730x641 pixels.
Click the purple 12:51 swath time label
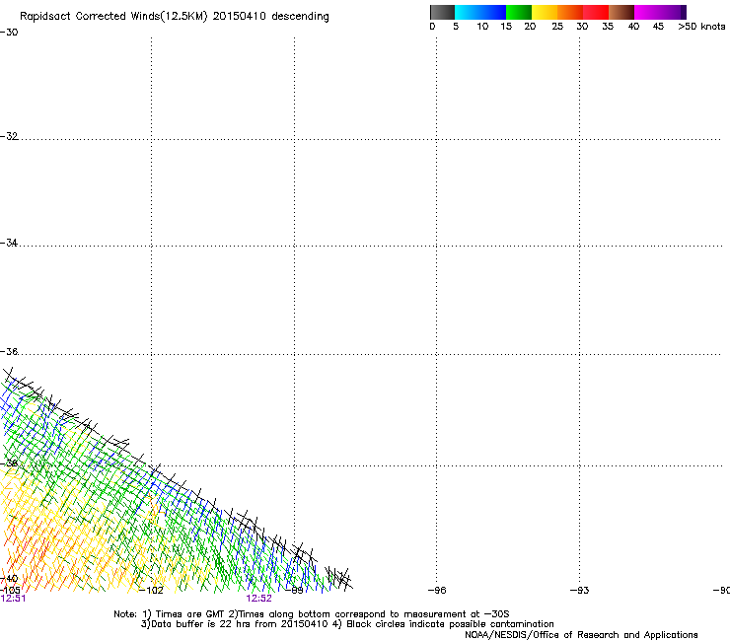13,599
